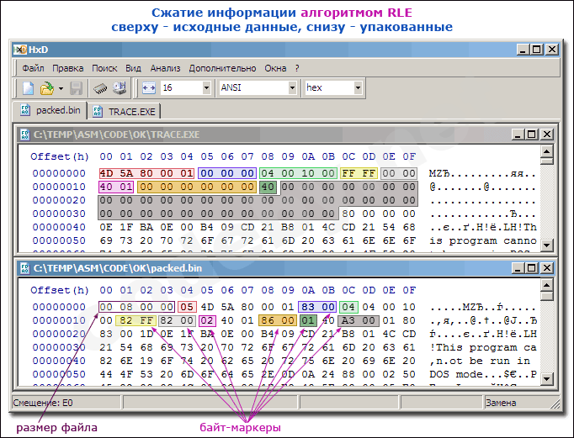Click the New file toolbar icon

pos(28,88)
